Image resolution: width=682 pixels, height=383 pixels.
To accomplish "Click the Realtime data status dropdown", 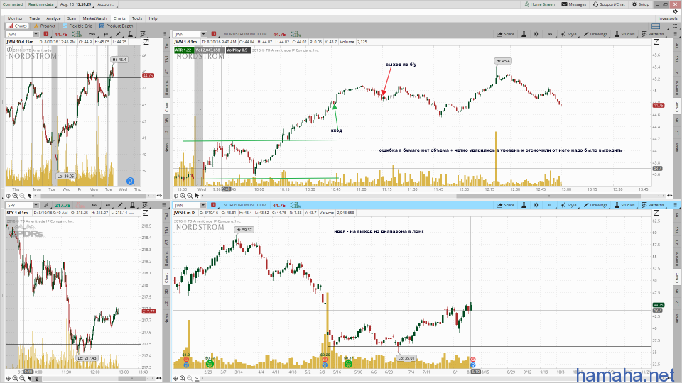I will point(41,4).
